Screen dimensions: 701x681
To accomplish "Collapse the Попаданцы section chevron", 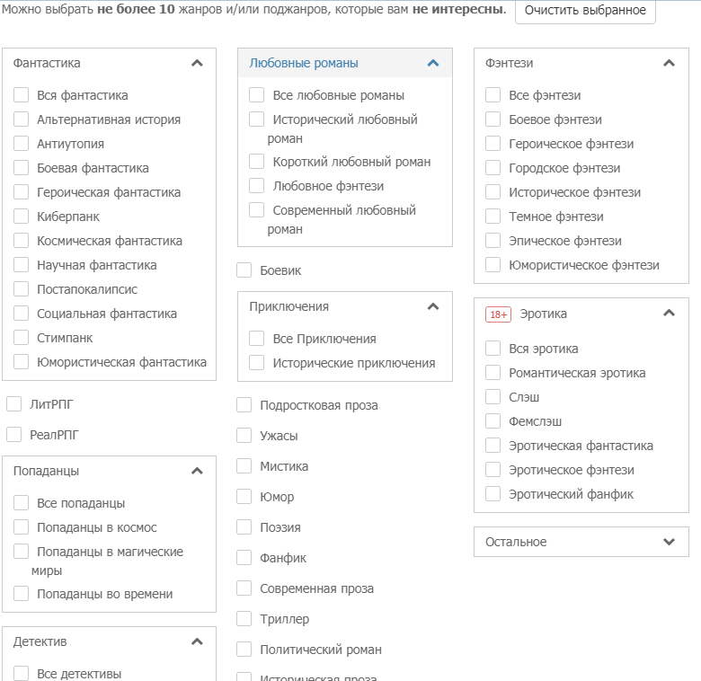I will (198, 471).
